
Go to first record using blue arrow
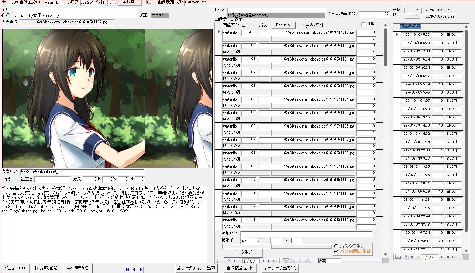(x=128, y=269)
